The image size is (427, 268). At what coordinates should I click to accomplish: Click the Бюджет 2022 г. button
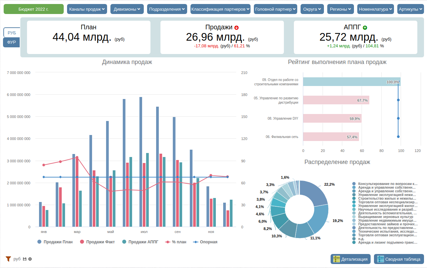tap(33, 9)
